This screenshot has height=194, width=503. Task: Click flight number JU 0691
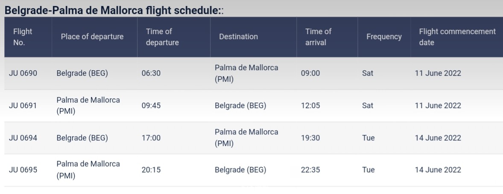[x=23, y=106]
